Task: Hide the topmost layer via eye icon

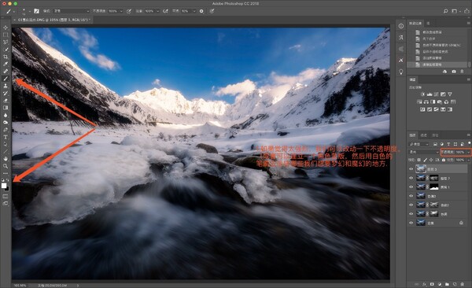Action: point(411,169)
